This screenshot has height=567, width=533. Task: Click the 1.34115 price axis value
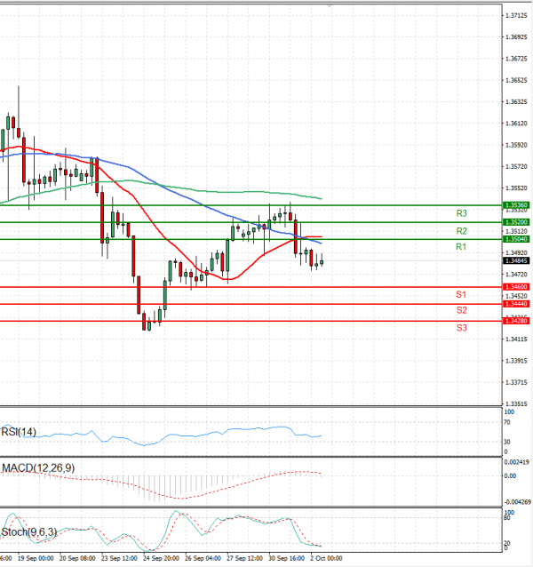tap(516, 339)
